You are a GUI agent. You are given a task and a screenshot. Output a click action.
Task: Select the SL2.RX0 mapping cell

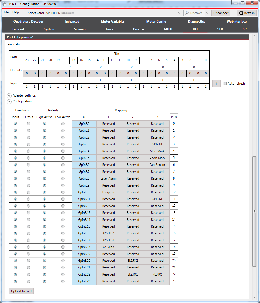133,274
